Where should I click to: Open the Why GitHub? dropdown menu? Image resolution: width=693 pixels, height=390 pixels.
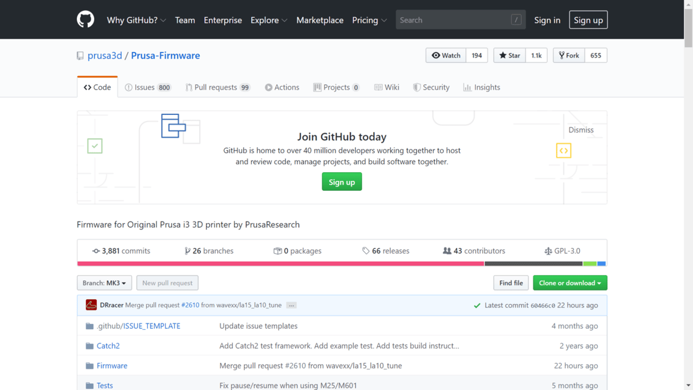point(136,20)
